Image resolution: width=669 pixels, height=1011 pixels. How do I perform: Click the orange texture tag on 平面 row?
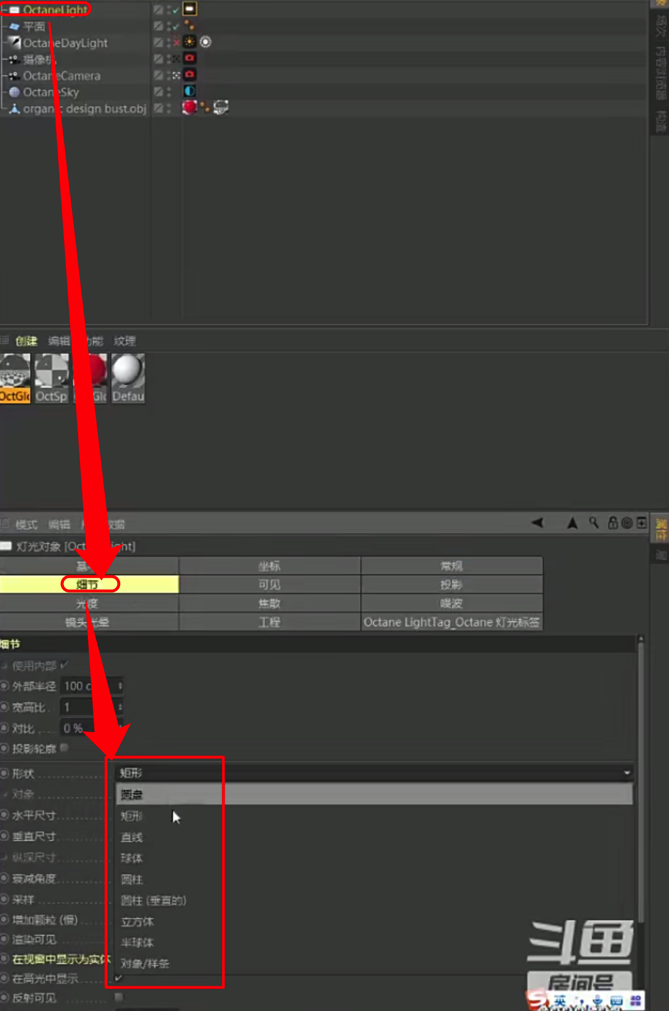189,25
